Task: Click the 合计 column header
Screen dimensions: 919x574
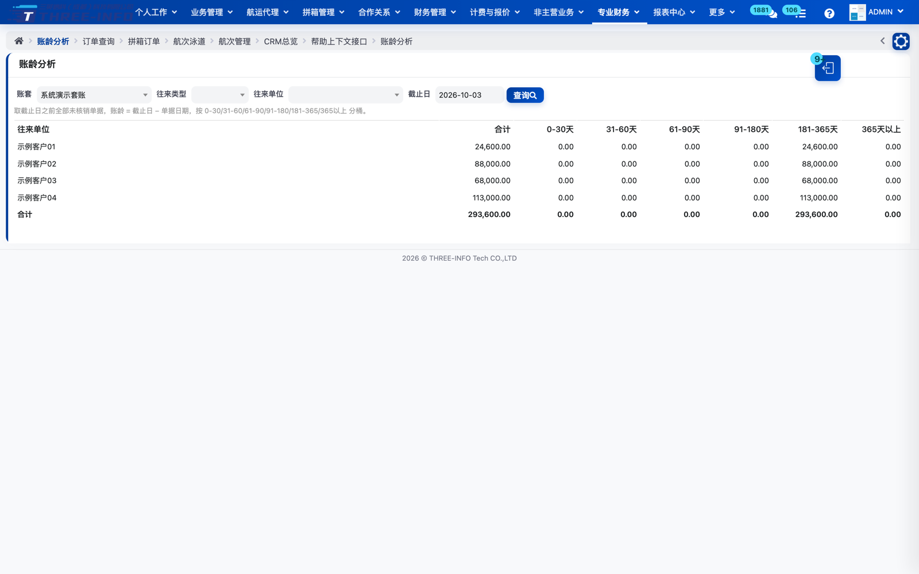Action: (x=503, y=129)
